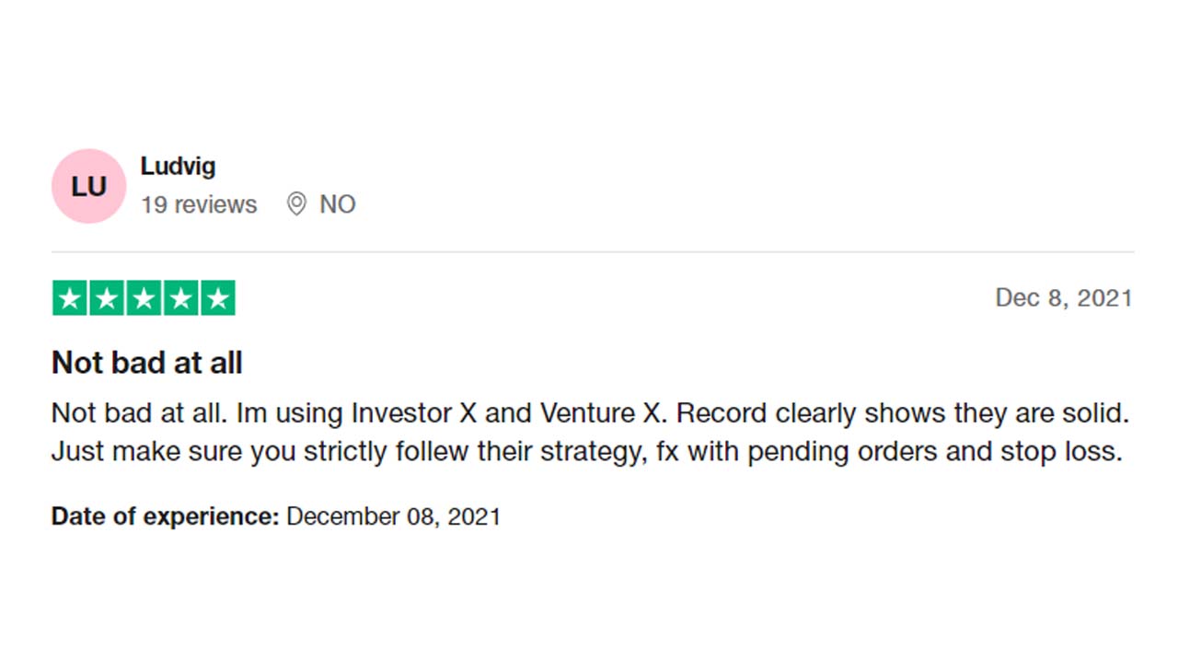The height and width of the screenshot is (672, 1178).
Task: Open reviewer Ludvig's profile name
Action: tap(178, 167)
